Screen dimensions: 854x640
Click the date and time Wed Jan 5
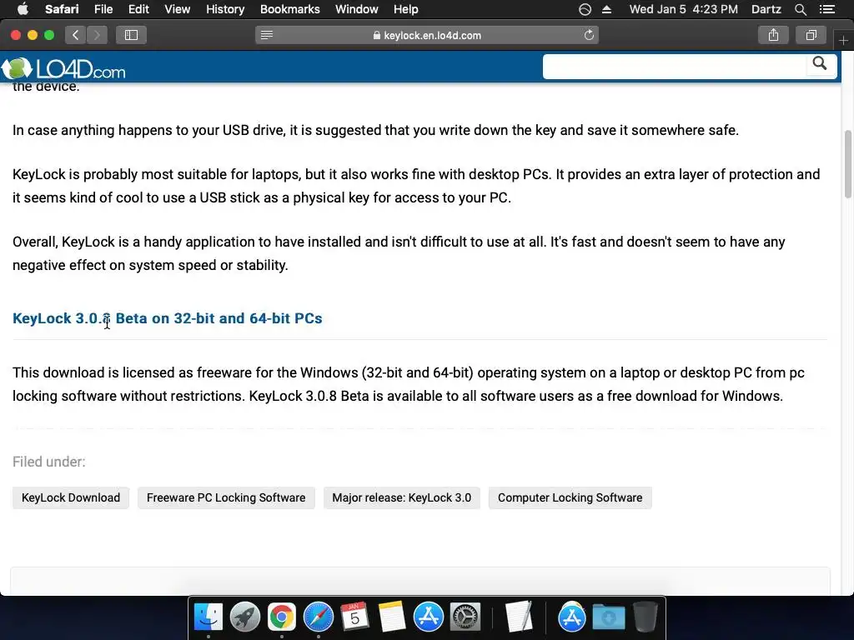pyautogui.click(x=684, y=9)
